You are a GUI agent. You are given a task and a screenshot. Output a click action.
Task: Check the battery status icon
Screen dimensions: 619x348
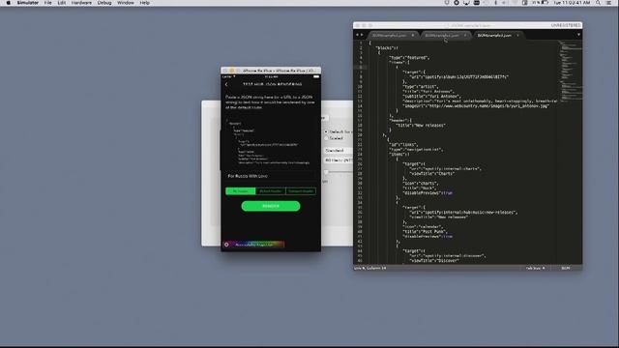click(545, 3)
